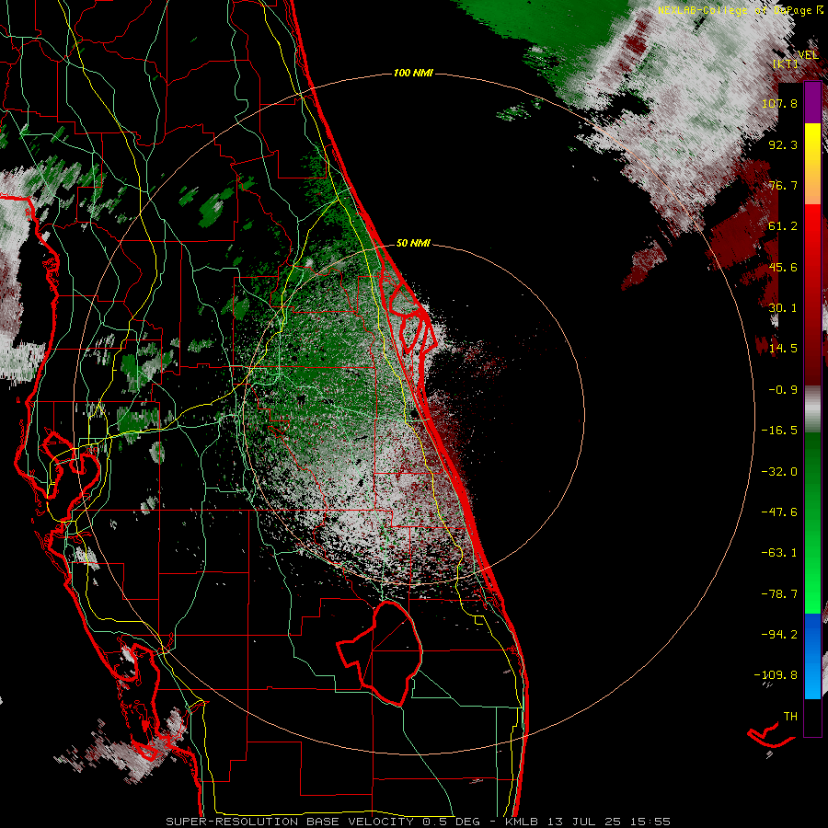The width and height of the screenshot is (828, 828).
Task: Click the -109.8 velocity scale value
Action: pyautogui.click(x=776, y=675)
